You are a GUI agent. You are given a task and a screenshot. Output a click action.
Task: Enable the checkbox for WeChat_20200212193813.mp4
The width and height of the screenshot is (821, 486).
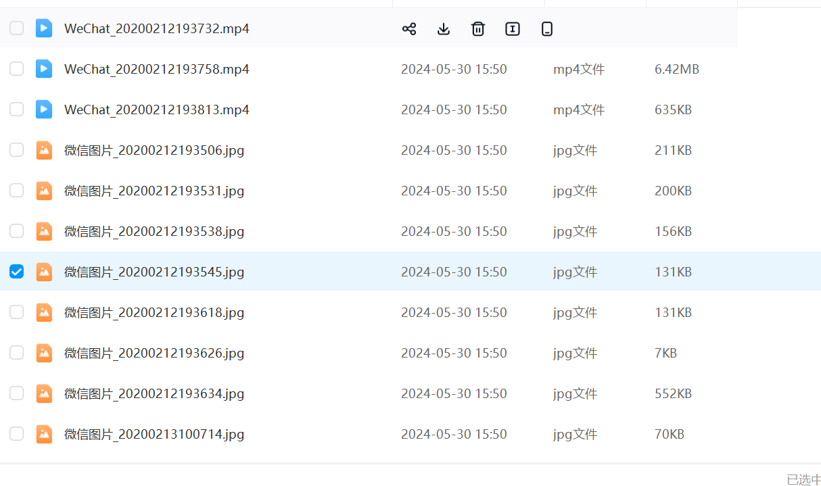pyautogui.click(x=16, y=110)
